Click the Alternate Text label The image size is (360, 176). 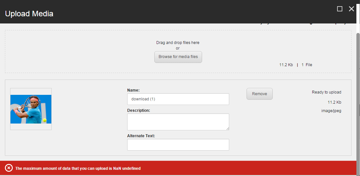(141, 136)
